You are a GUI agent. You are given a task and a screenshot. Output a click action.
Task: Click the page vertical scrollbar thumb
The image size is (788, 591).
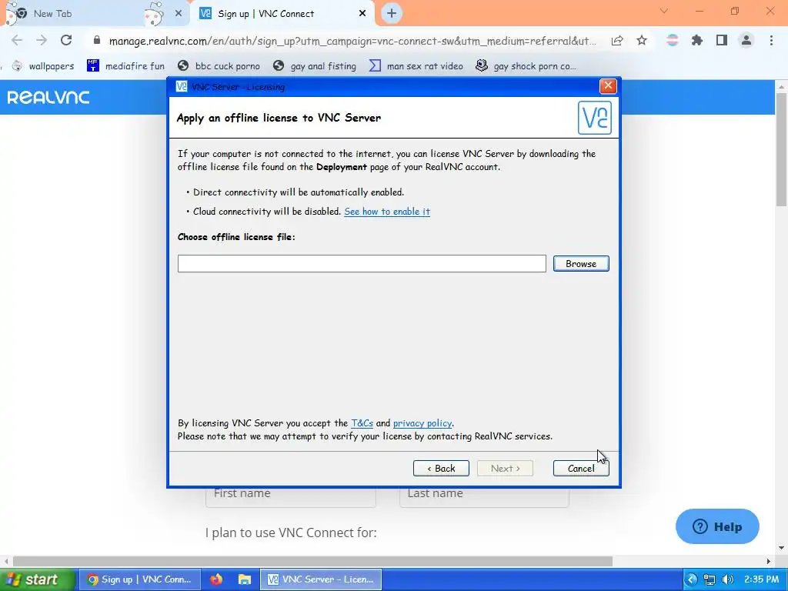[x=781, y=150]
